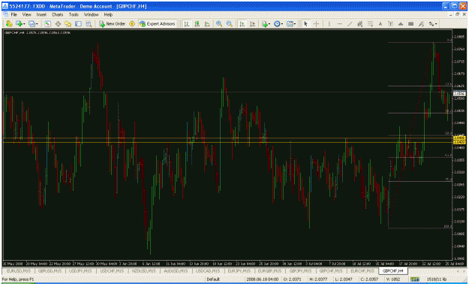Switch to the USDCAD,M15 chart tab

click(208, 270)
